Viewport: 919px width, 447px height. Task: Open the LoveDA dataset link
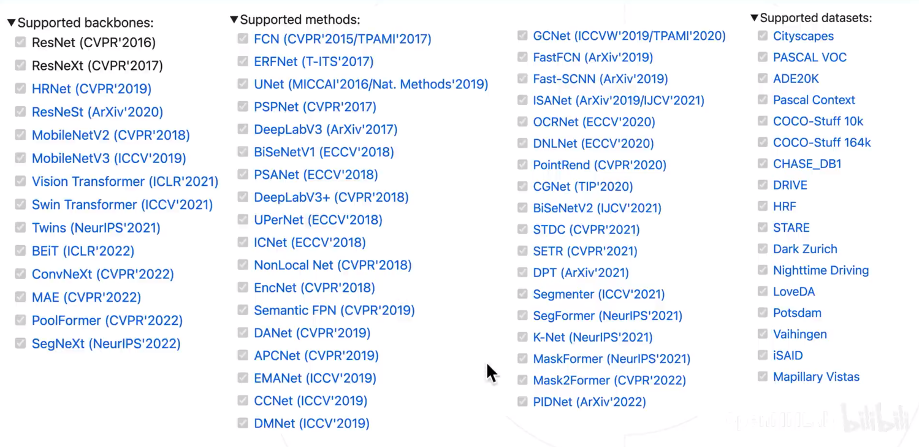coord(793,291)
